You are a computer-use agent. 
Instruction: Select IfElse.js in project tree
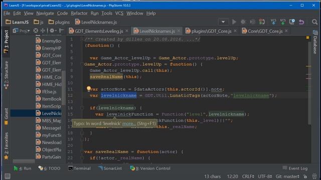point(46,91)
